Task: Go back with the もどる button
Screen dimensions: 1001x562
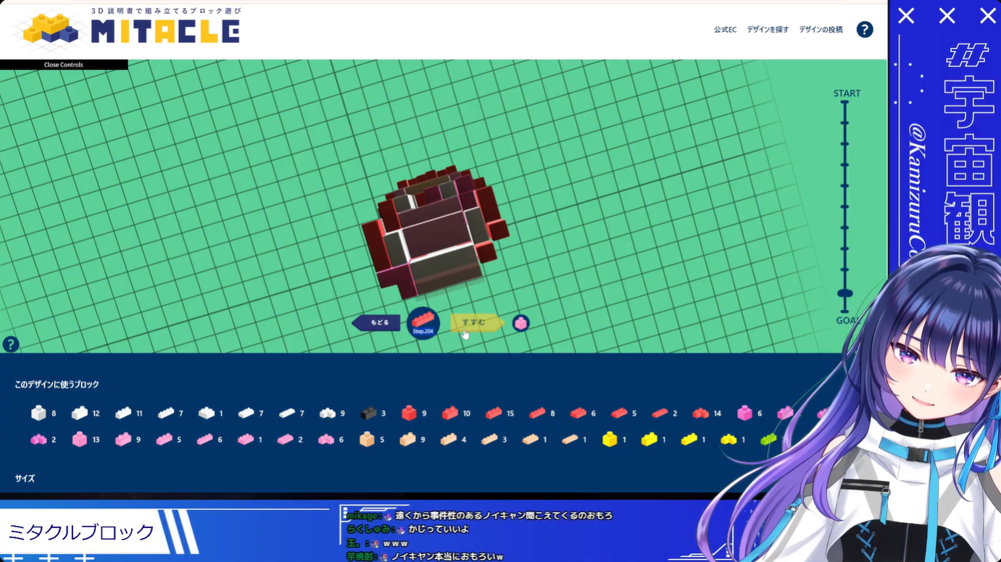Action: pyautogui.click(x=376, y=322)
